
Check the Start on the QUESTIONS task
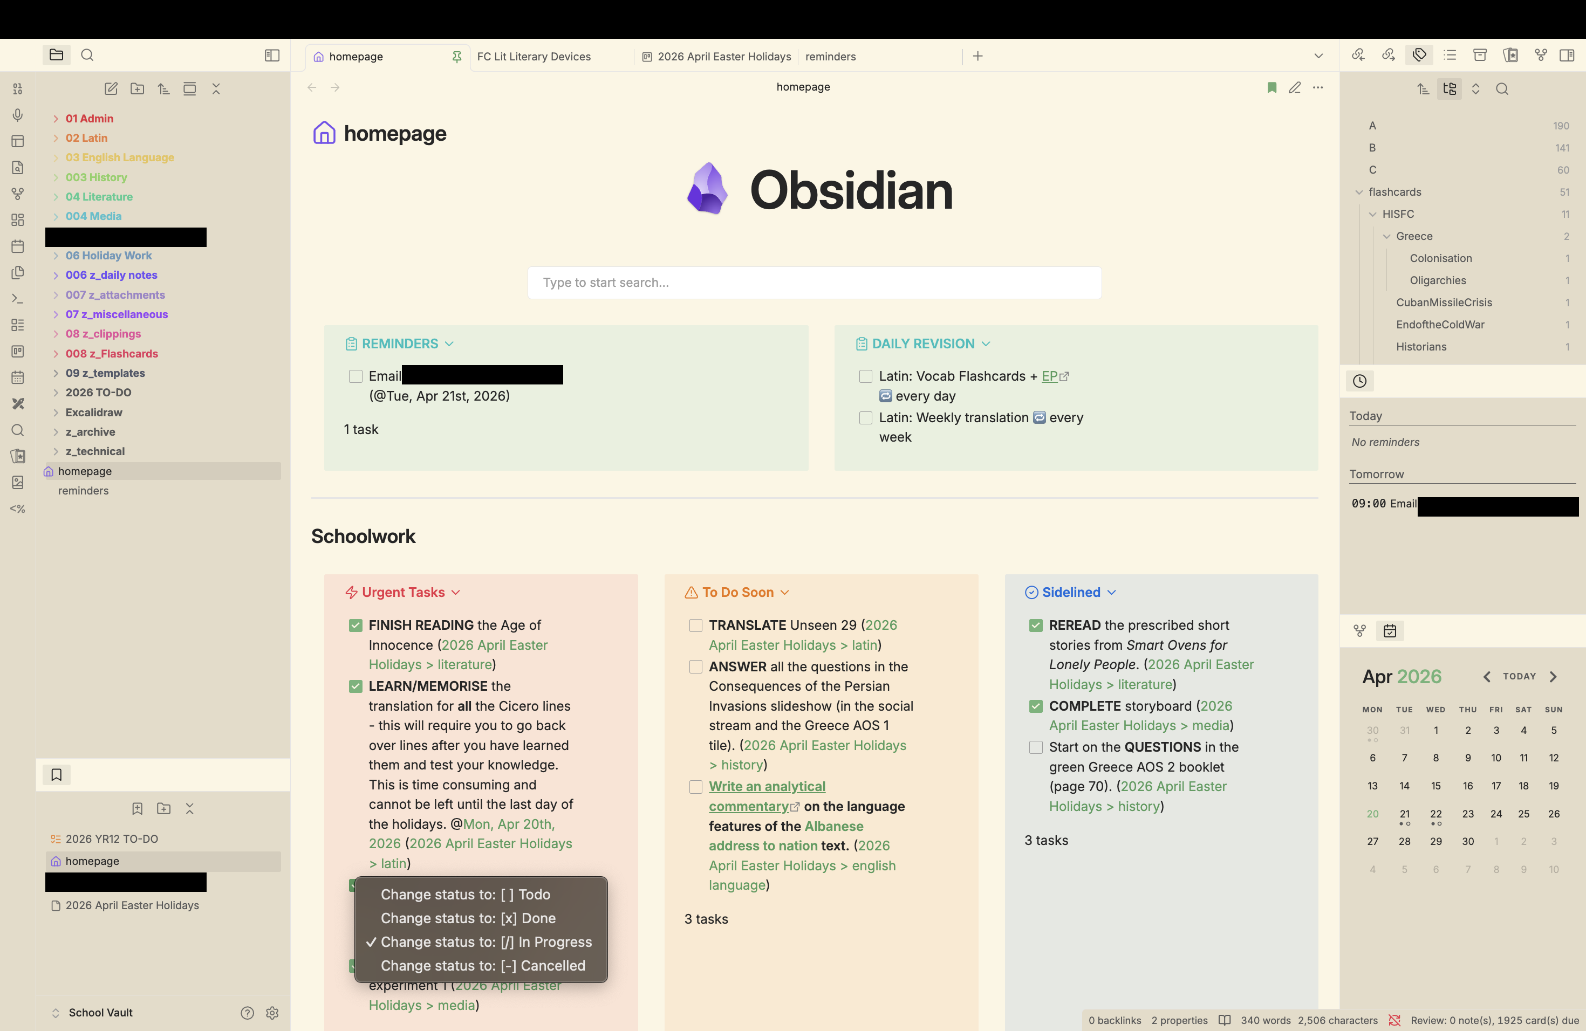pyautogui.click(x=1036, y=747)
